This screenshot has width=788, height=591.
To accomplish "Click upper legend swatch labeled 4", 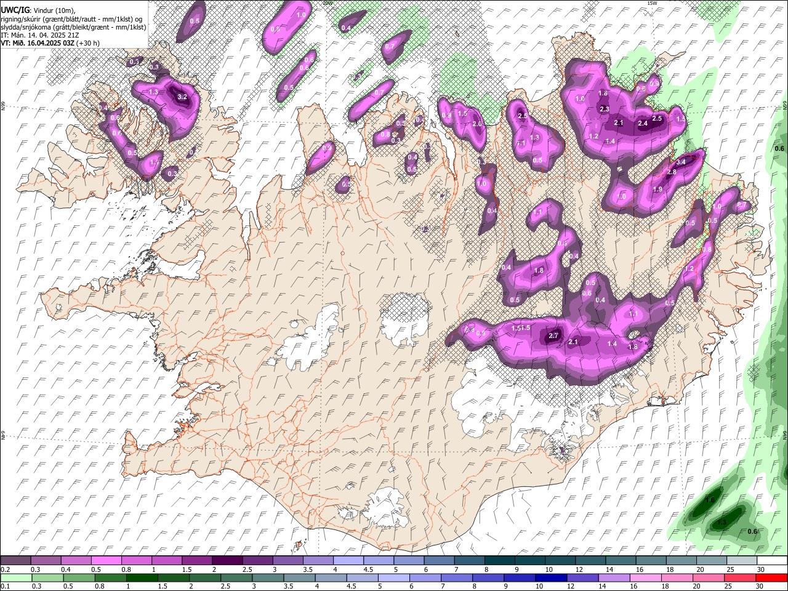I will point(348,560).
